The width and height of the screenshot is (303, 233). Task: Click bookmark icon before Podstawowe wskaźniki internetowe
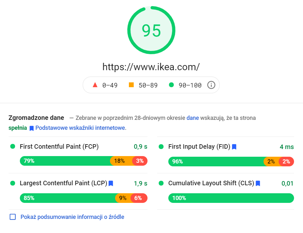(x=31, y=128)
